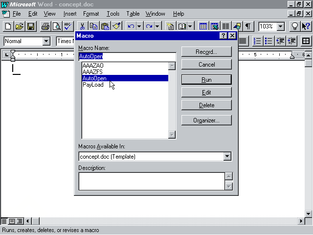Open the View menu
Screen dimensions: 313x235
49,14
